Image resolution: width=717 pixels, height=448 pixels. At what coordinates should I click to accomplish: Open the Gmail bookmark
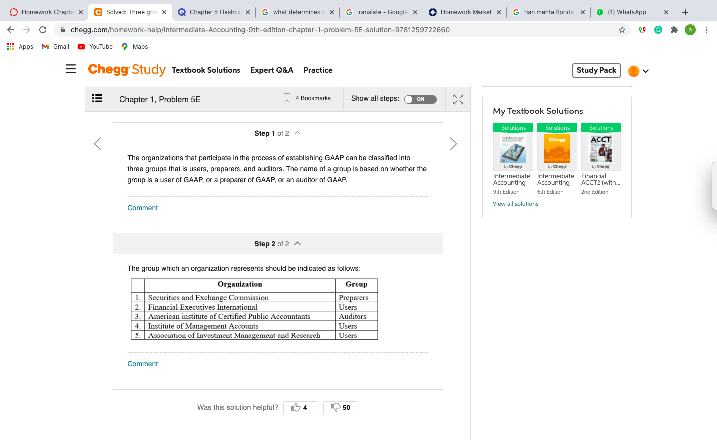(x=55, y=47)
